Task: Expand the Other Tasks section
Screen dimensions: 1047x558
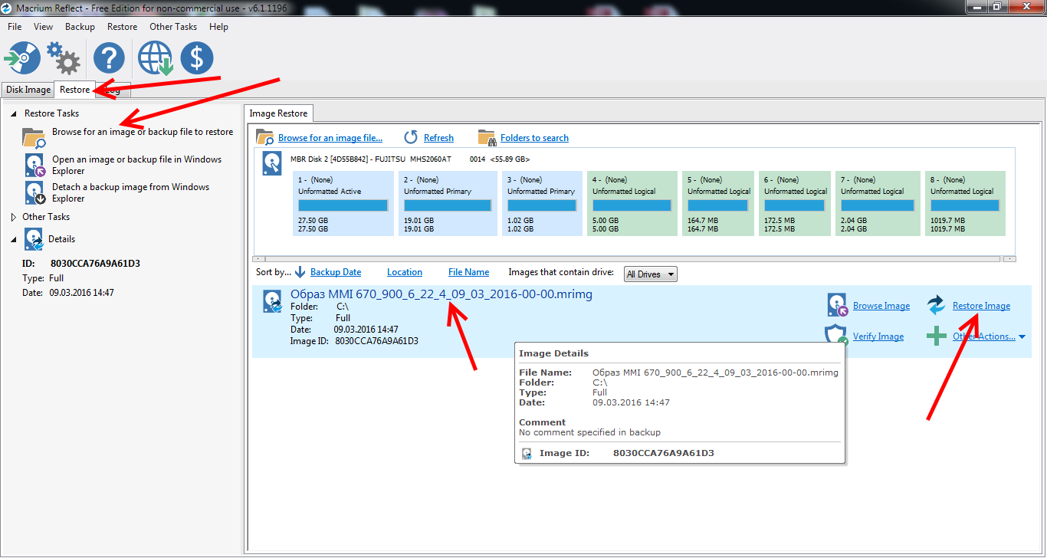Action: (14, 217)
